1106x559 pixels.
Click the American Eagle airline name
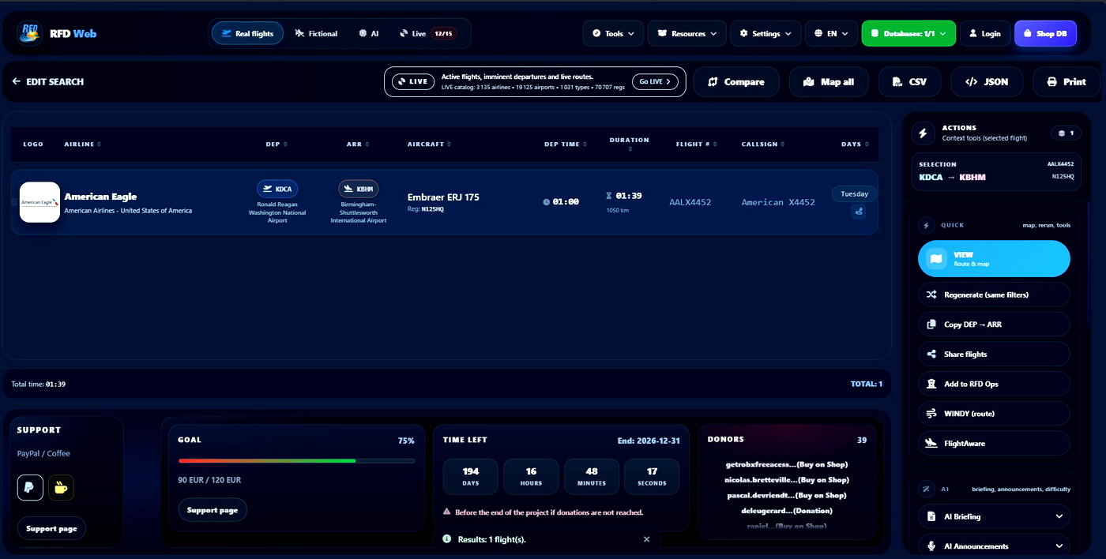[100, 197]
